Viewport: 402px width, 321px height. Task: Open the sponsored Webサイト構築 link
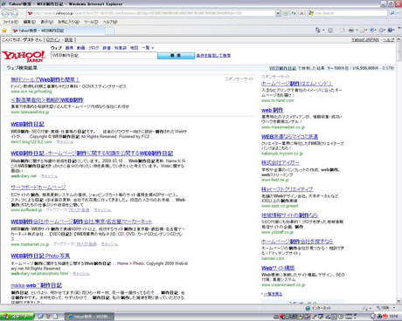coord(278,268)
